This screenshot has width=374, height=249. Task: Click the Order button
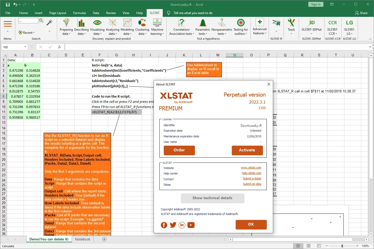pos(179,150)
